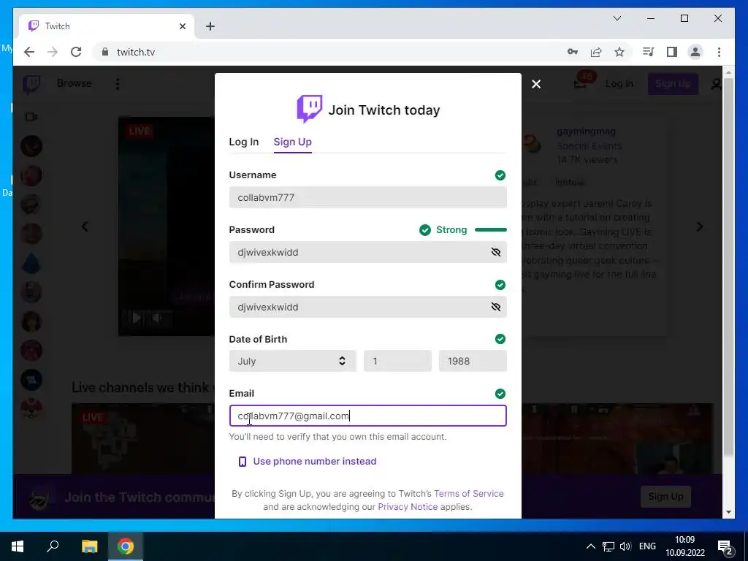This screenshot has width=748, height=561.
Task: Click the user profile icon at the top right
Action: point(716,84)
